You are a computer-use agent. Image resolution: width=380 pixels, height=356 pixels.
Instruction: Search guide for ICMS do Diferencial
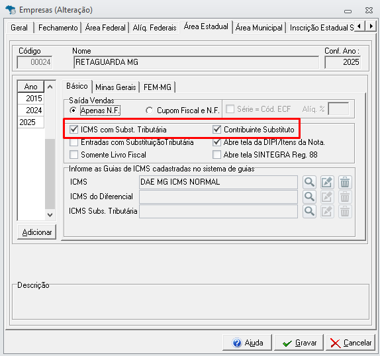(309, 197)
